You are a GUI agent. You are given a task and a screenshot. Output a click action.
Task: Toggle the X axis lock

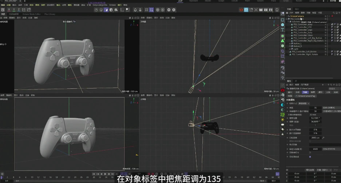tap(9, 10)
